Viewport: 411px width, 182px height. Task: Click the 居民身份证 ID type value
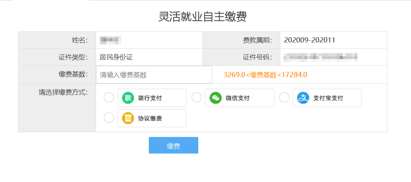(x=116, y=57)
